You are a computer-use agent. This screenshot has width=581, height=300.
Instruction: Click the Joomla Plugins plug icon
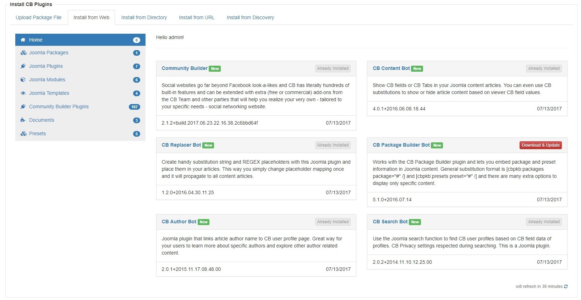pyautogui.click(x=23, y=66)
